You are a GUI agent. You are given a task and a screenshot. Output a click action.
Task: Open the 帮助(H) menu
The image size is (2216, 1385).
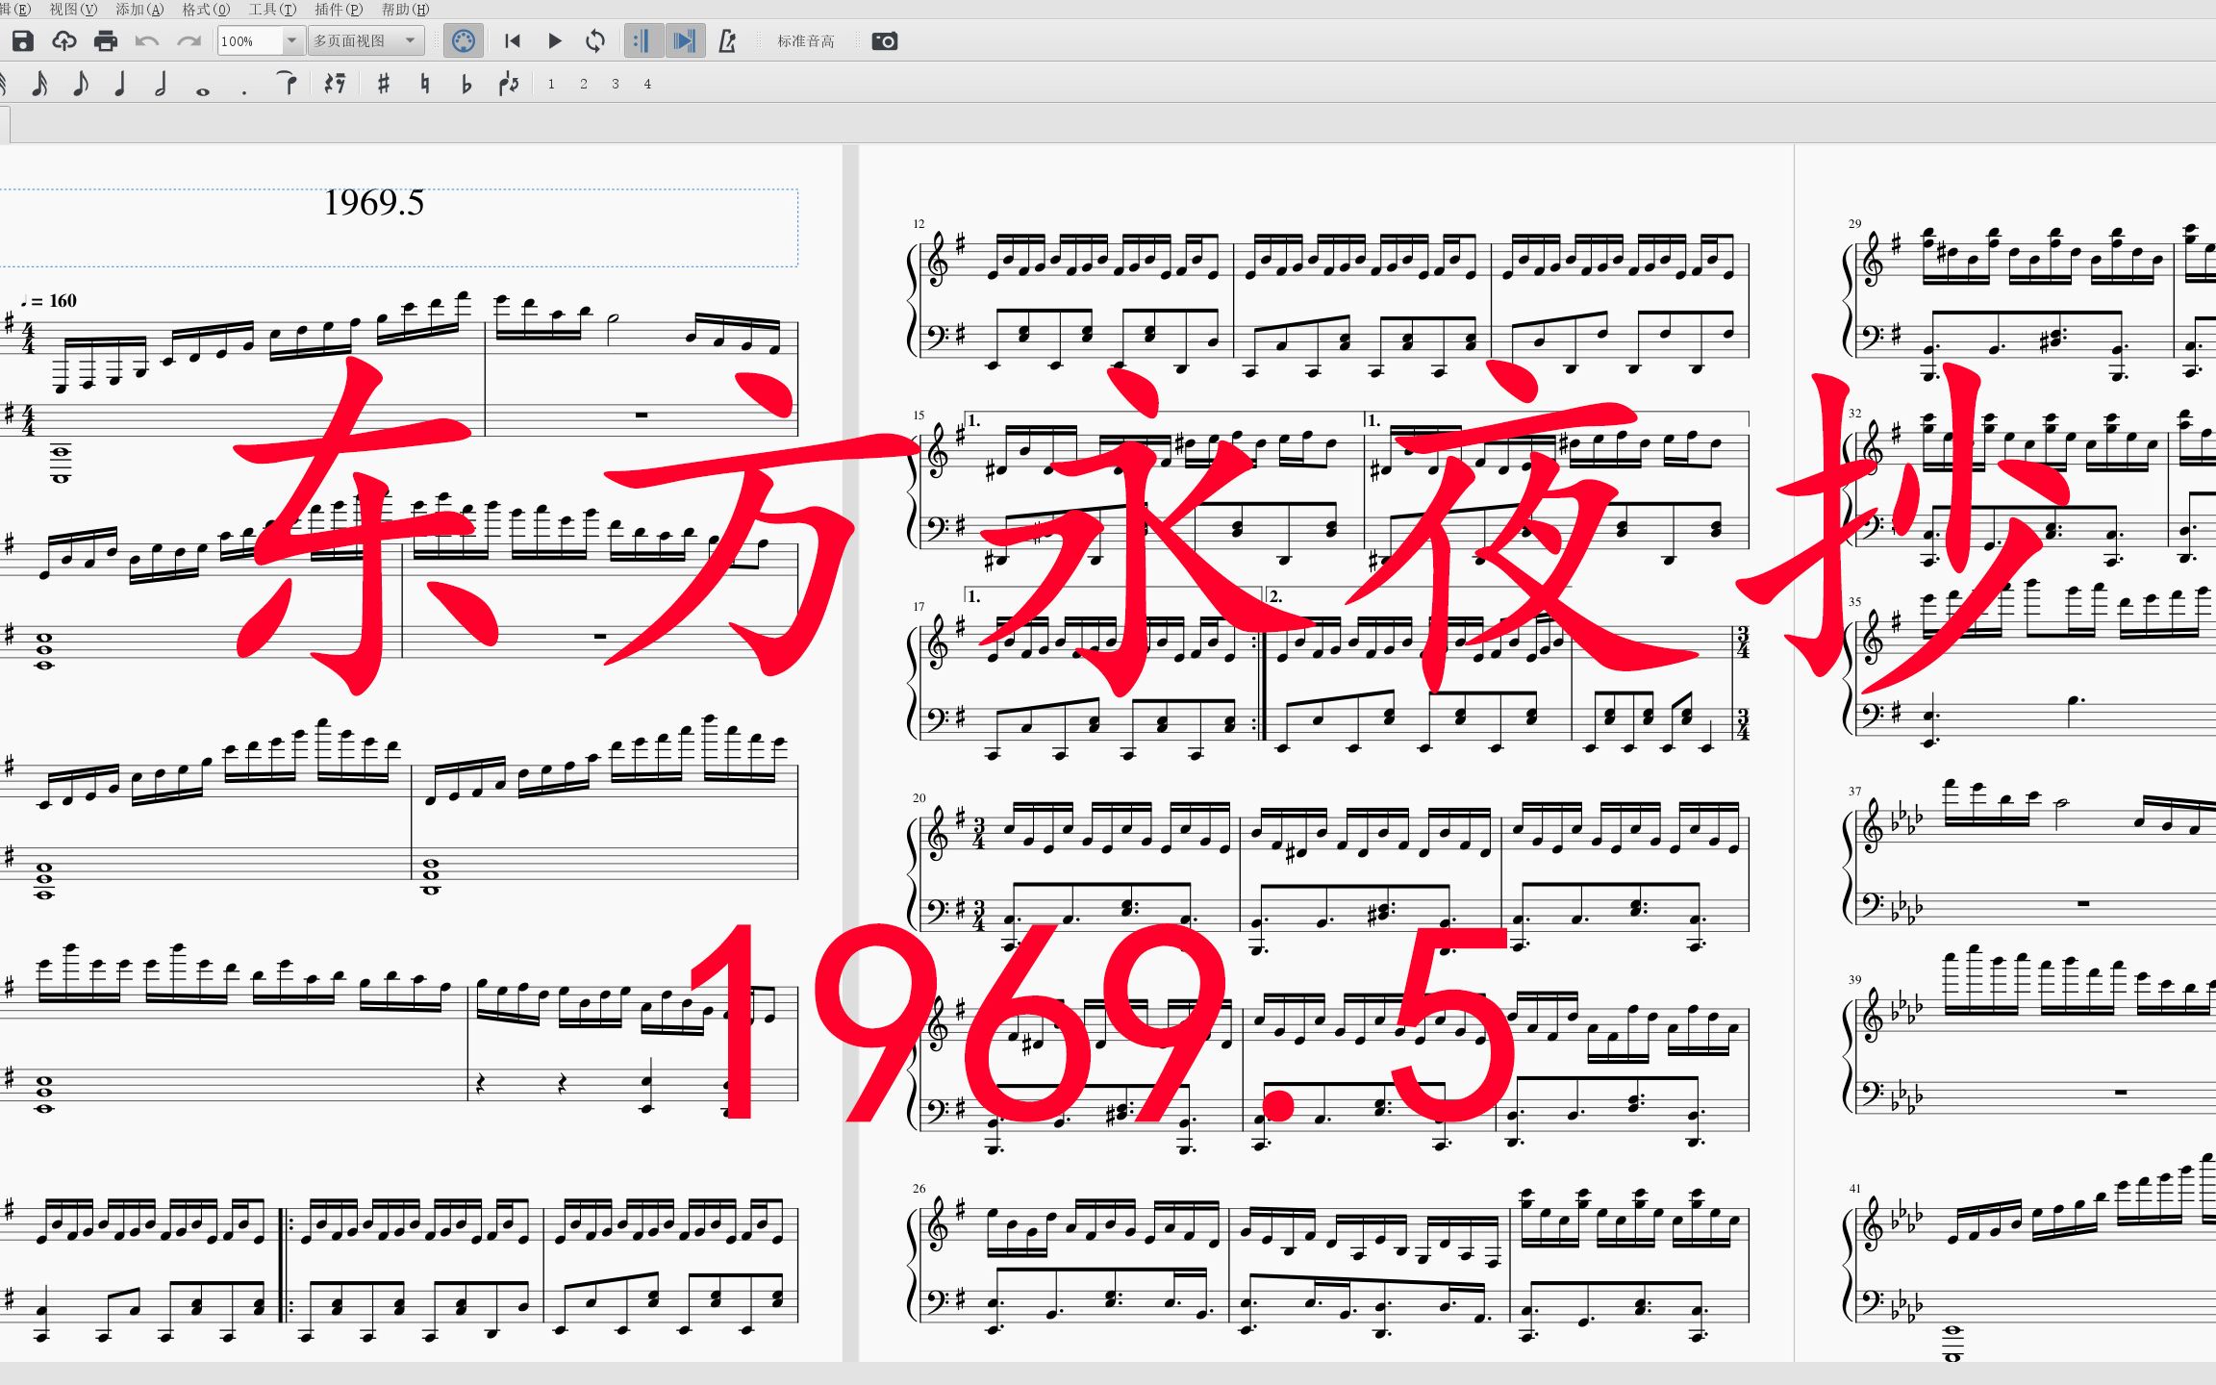point(405,9)
